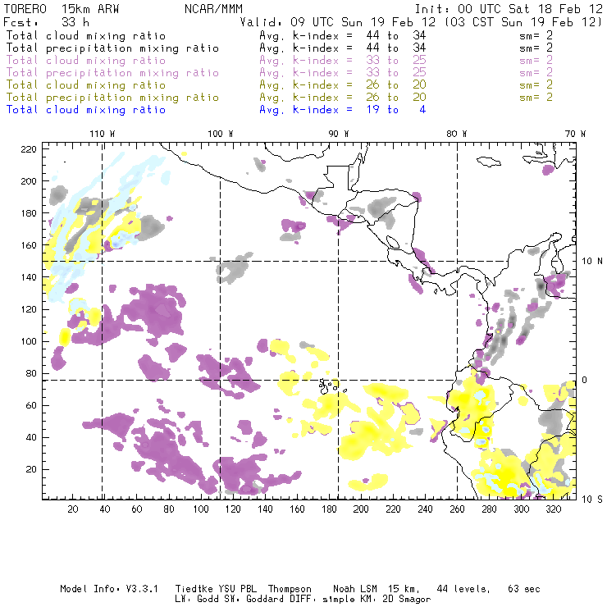Viewport: 607px width, 607px height.
Task: Click the '110 W' longitude label
Action: [x=103, y=134]
